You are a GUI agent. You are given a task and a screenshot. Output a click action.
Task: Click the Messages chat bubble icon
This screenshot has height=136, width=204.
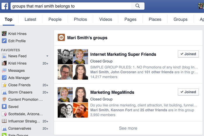(4, 70)
